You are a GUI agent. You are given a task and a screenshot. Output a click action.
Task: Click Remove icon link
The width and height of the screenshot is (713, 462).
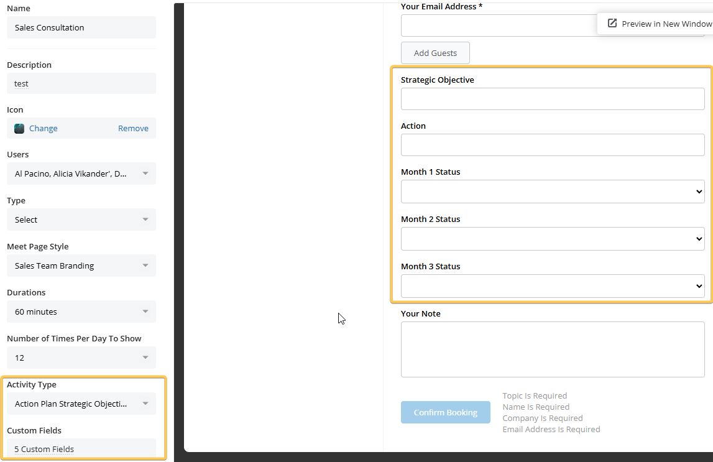click(x=133, y=129)
